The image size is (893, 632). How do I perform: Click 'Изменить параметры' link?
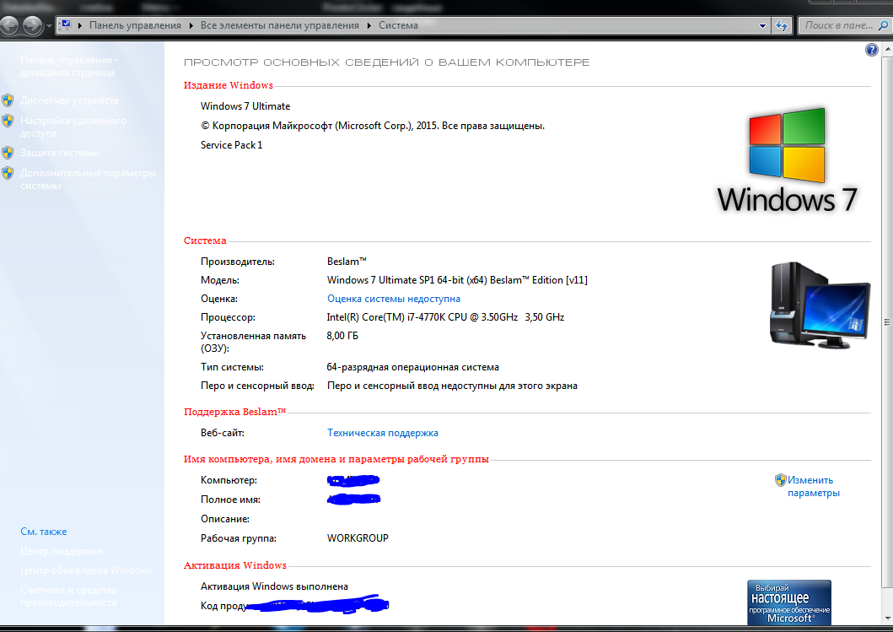coord(813,486)
